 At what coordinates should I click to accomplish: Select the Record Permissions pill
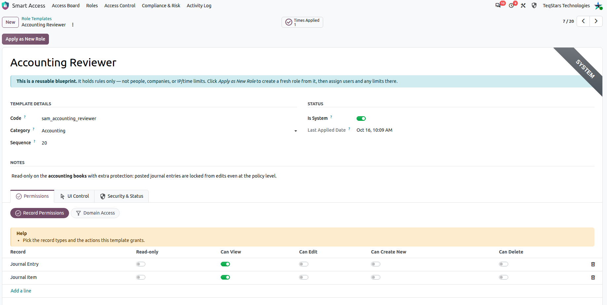pyautogui.click(x=40, y=213)
